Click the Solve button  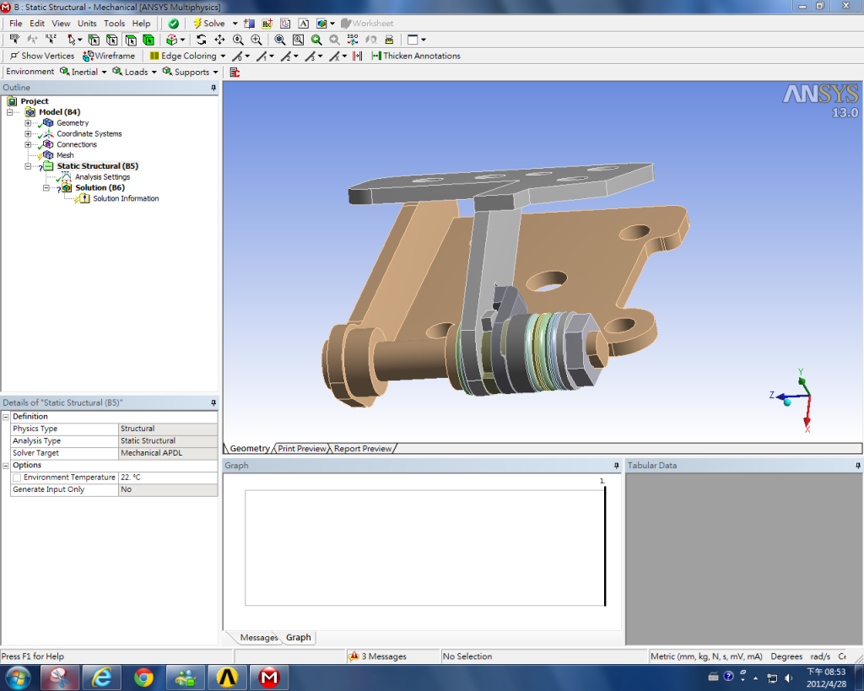(x=209, y=24)
